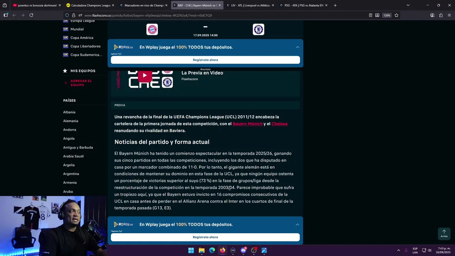Open the extensions puzzle icon
455x256 pixels.
(441, 15)
